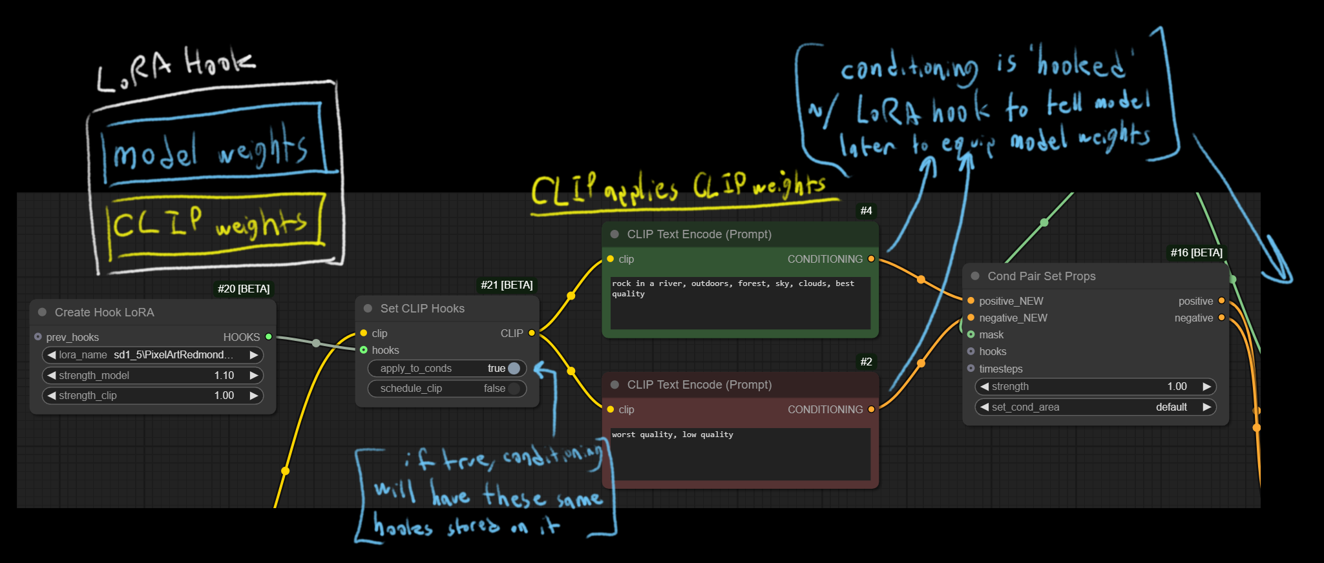
Task: Click the prev_hooks input port
Action: (38, 337)
